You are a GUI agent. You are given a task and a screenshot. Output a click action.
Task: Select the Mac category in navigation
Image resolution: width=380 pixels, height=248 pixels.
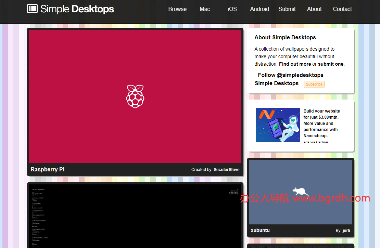204,9
